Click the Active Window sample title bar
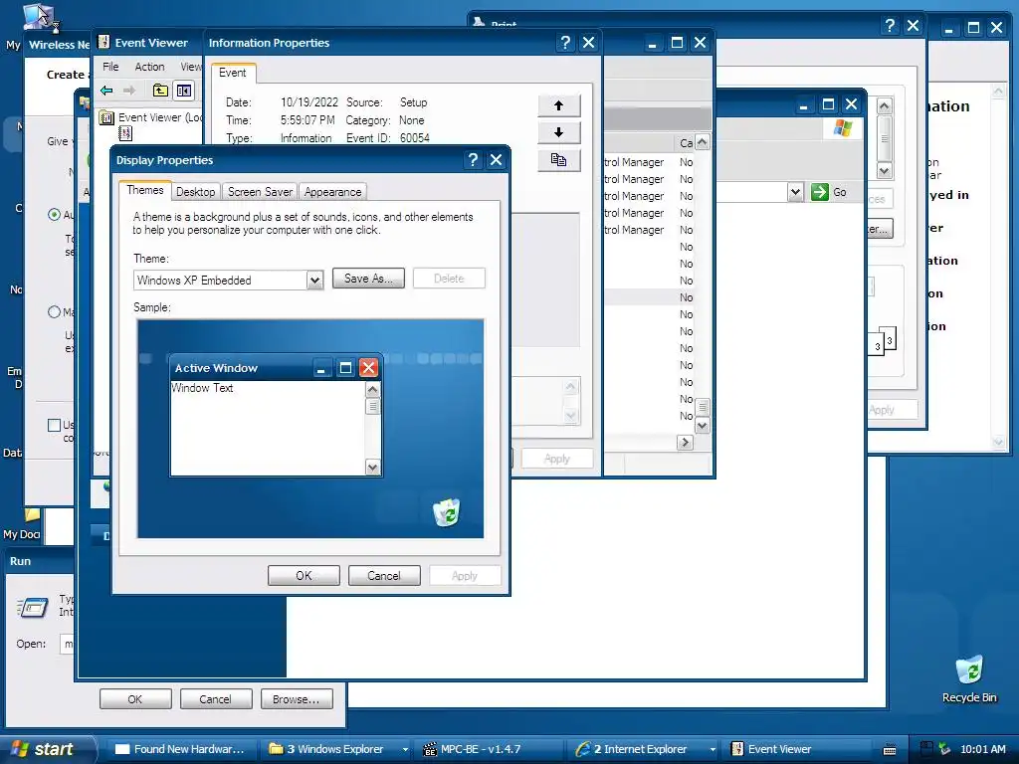The height and width of the screenshot is (764, 1019). (x=276, y=368)
